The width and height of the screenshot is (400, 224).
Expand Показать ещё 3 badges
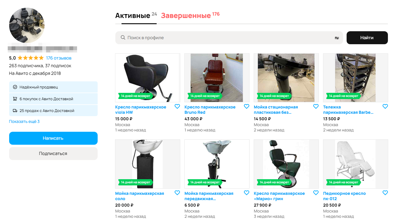24,121
